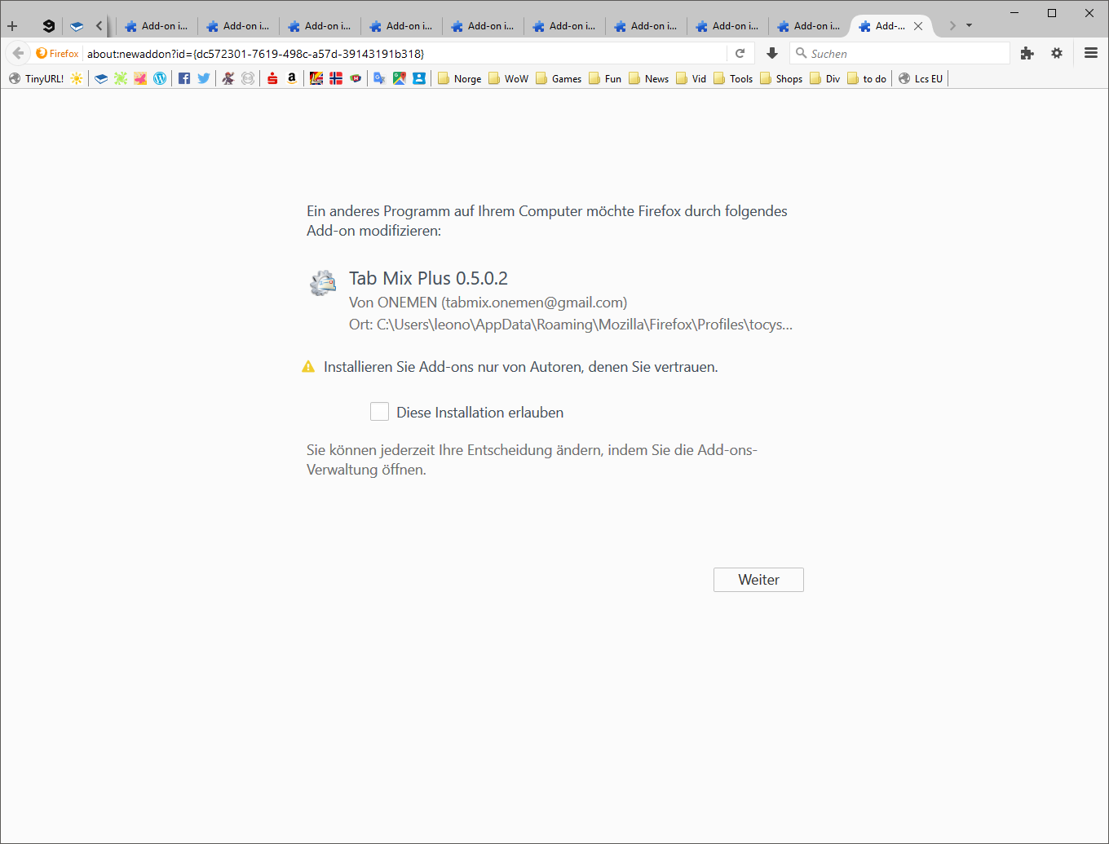Select the pinned blue book tab

click(77, 26)
